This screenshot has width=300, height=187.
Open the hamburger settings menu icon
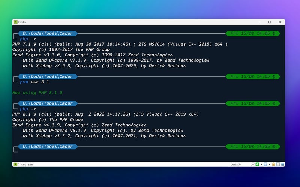(x=283, y=164)
